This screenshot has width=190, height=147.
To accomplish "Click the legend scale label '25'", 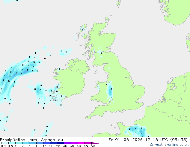I will pos(58,146).
